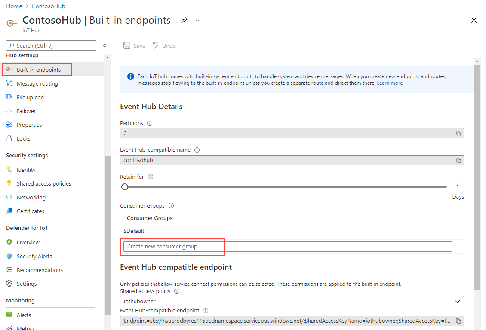Image resolution: width=486 pixels, height=330 pixels.
Task: Open Recommendations menu item
Action: (40, 270)
